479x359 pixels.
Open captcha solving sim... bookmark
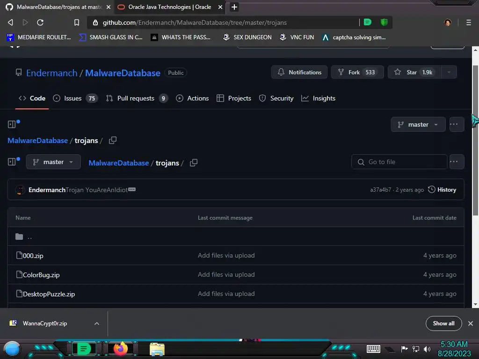[x=354, y=37]
